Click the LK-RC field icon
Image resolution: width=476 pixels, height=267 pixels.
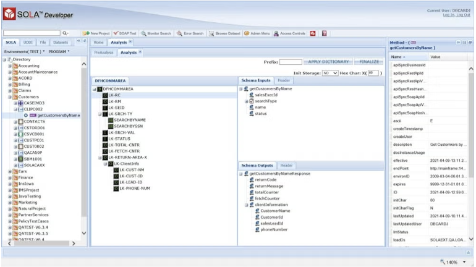[x=105, y=95]
